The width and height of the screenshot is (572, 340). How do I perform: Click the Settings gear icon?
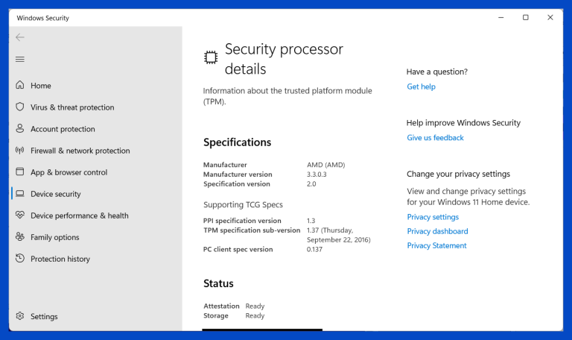tap(20, 316)
